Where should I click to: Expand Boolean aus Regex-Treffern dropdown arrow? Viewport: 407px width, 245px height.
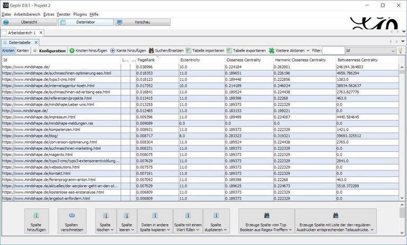click(290, 230)
